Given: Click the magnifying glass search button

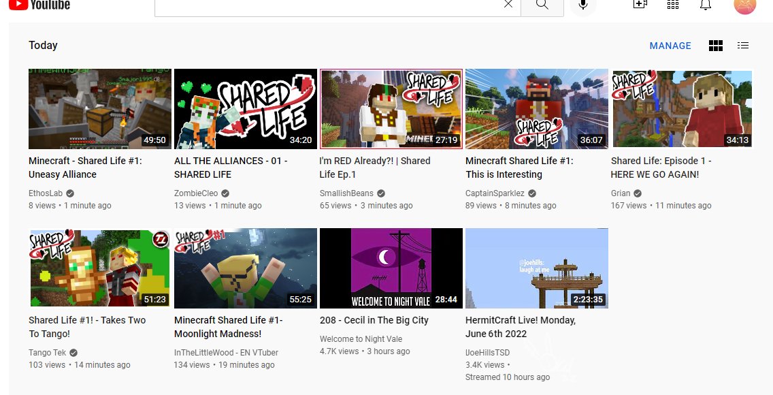Looking at the screenshot, I should point(542,5).
